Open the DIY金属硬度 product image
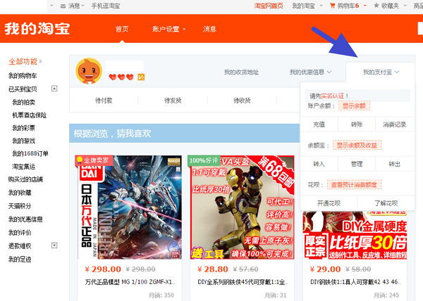 (355, 235)
